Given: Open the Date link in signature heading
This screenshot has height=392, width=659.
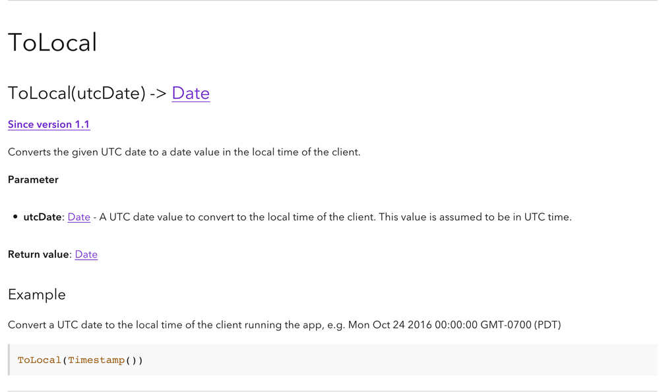Looking at the screenshot, I should pyautogui.click(x=191, y=93).
